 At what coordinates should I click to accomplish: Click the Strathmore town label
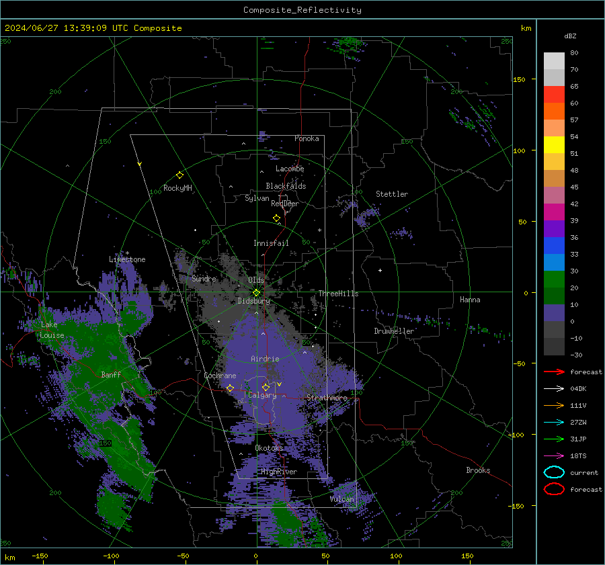click(x=327, y=398)
